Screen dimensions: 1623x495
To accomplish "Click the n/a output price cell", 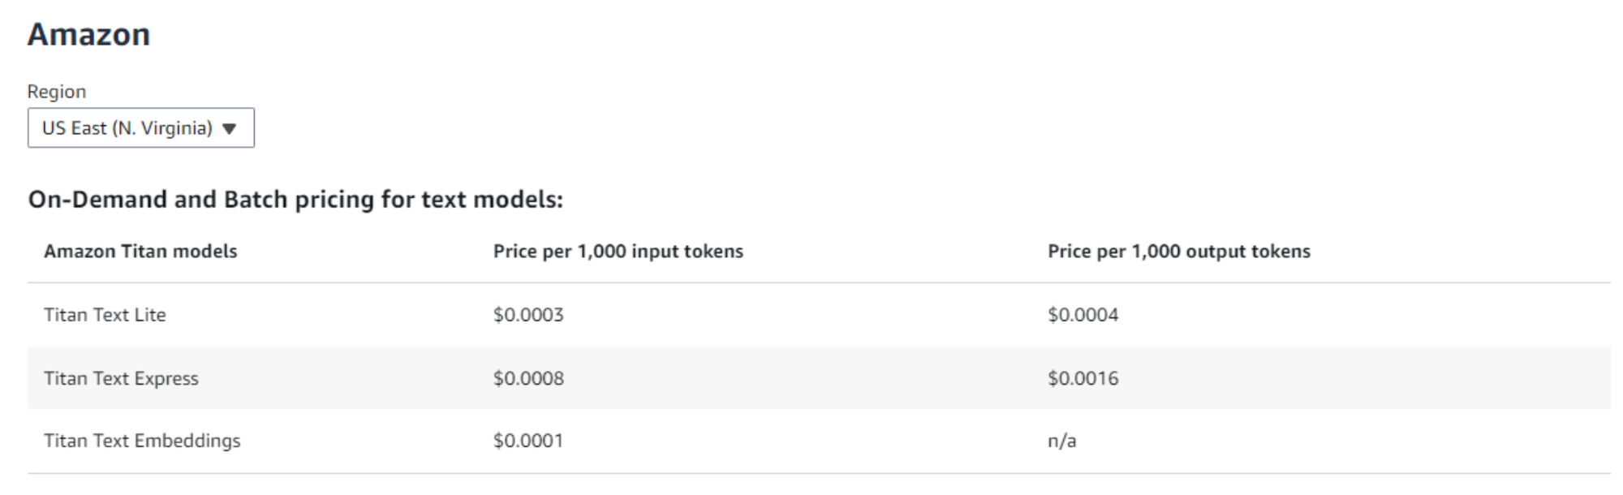I will click(1061, 441).
